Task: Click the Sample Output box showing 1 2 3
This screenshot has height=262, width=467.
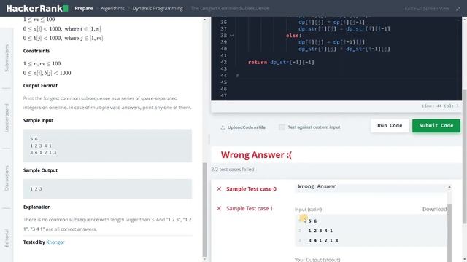Action: [107, 189]
